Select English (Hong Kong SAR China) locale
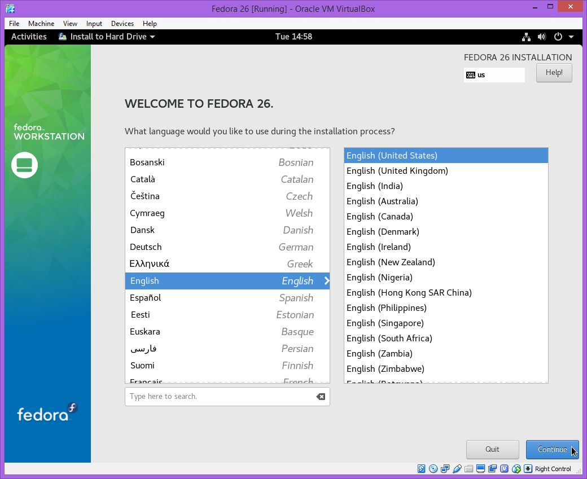 click(446, 293)
